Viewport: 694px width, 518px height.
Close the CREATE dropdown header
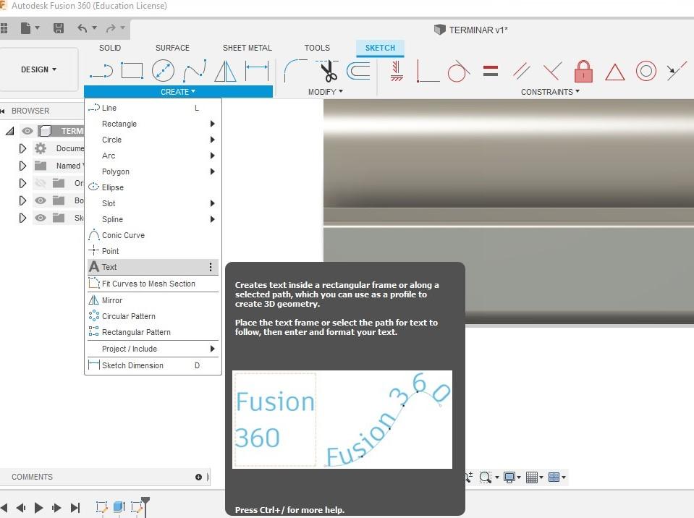pos(178,92)
